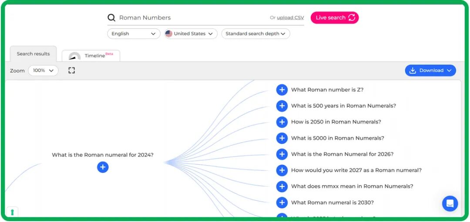Click the green keyhole icon bottom left
This screenshot has height=222, width=470.
pyautogui.click(x=12, y=212)
